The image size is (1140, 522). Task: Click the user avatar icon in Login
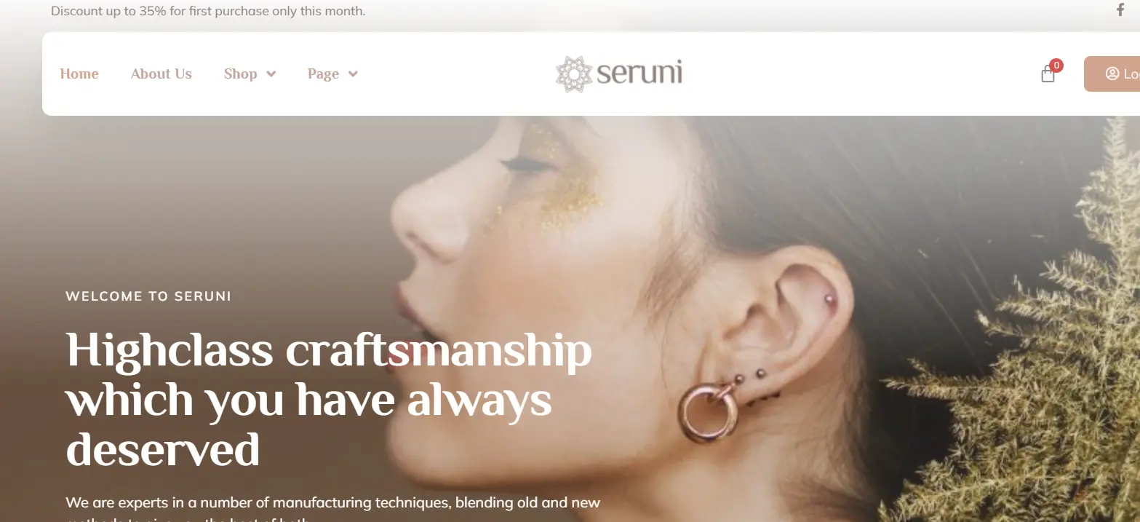pos(1112,74)
